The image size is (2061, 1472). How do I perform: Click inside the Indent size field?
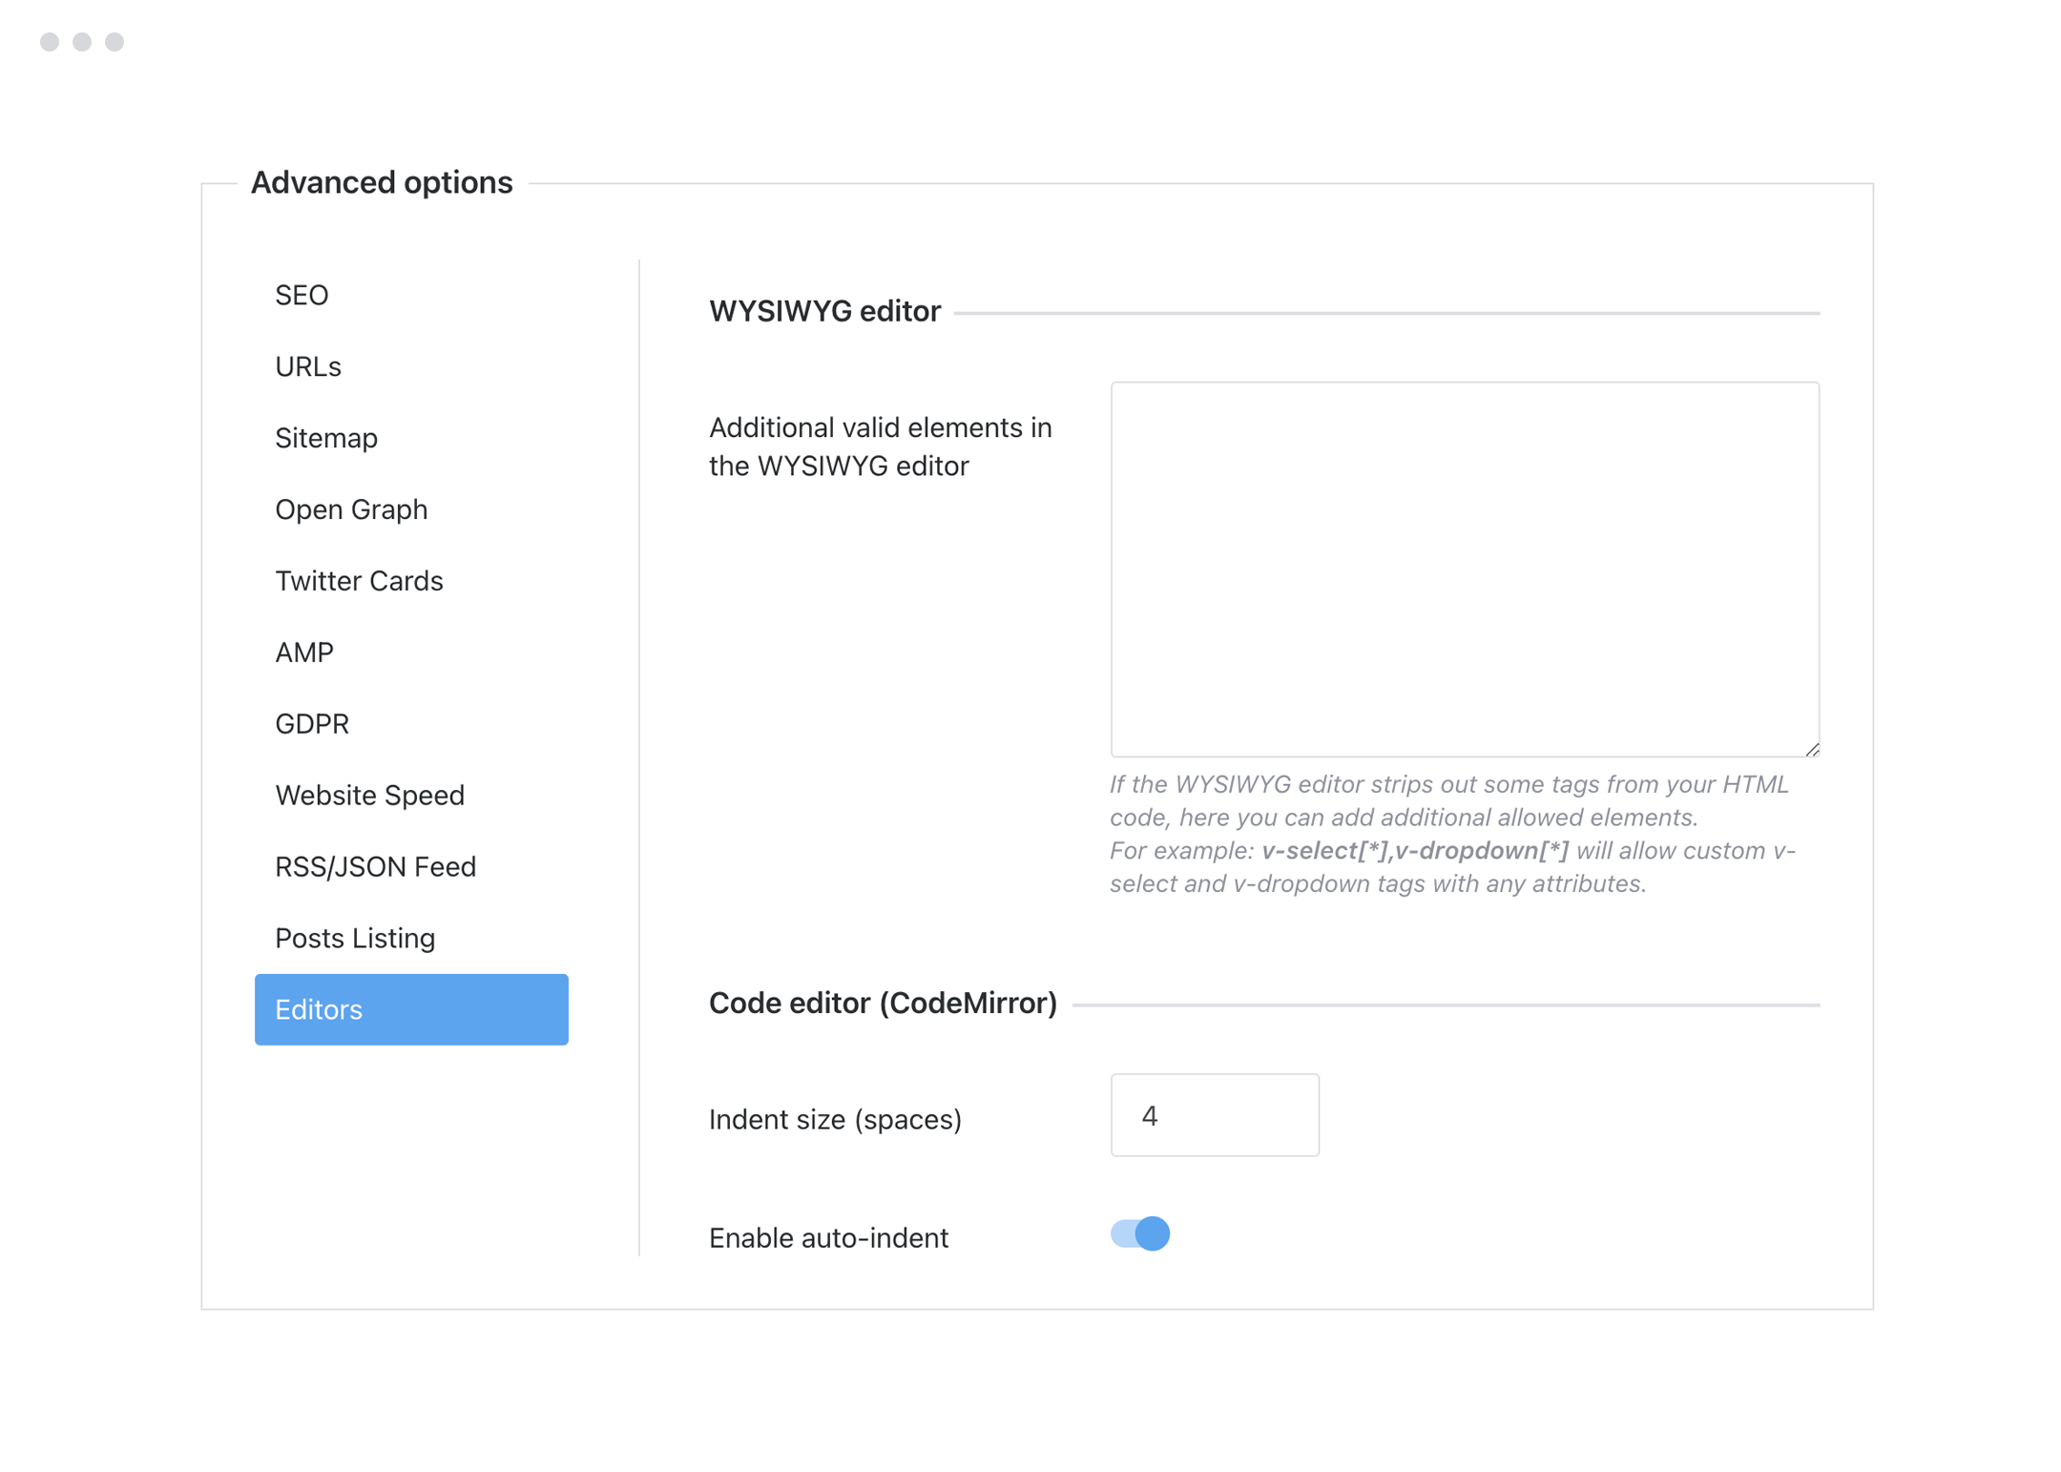pos(1214,1114)
